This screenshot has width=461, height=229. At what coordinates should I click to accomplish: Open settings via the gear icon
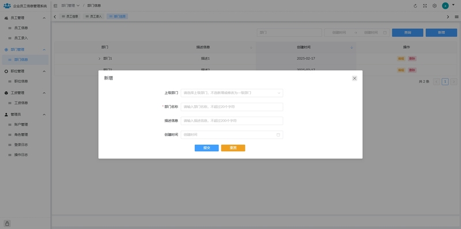[434, 6]
